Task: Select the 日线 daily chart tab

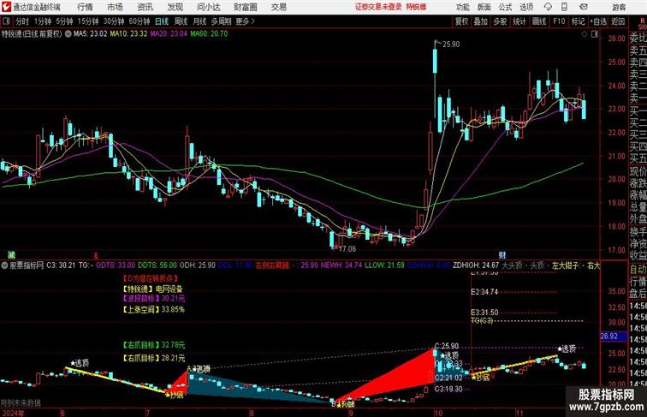Action: pos(162,21)
